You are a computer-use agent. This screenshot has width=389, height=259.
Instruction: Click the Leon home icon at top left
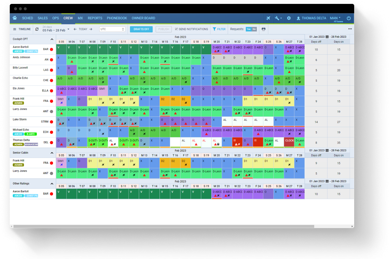coord(15,18)
